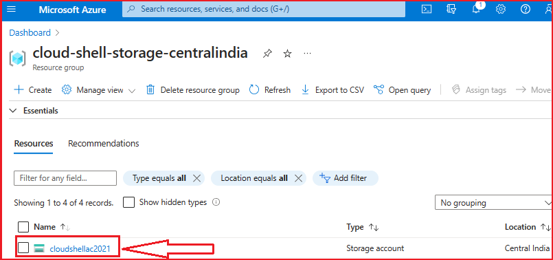The width and height of the screenshot is (553, 260).
Task: Click Open query
Action: click(403, 90)
